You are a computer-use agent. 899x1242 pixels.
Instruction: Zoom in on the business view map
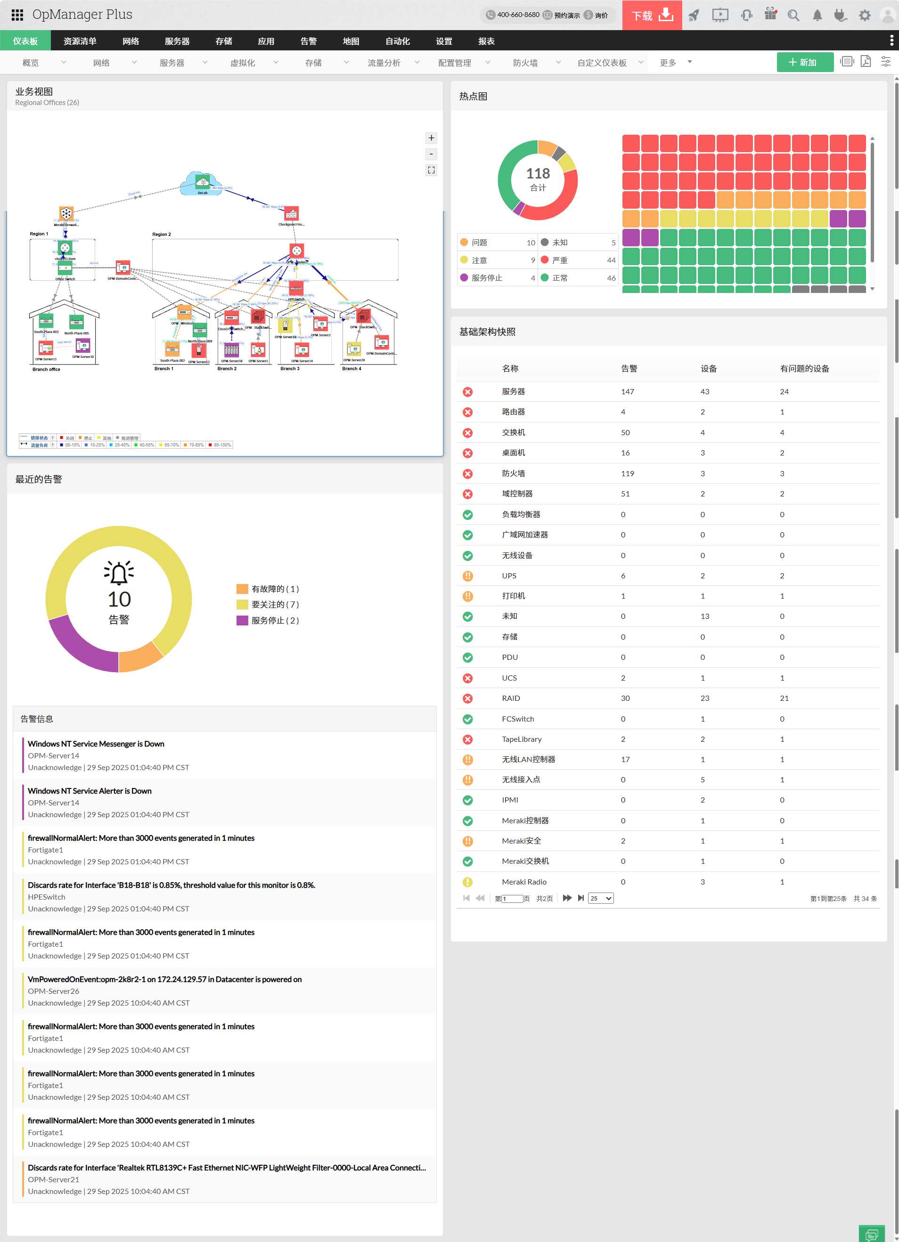[431, 138]
